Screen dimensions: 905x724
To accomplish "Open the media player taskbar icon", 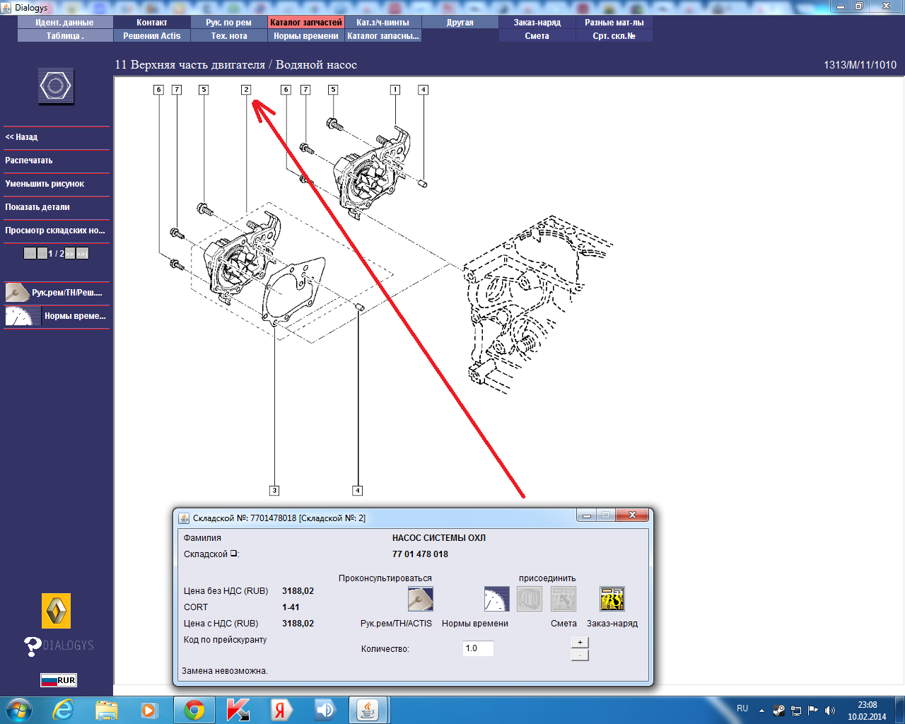I will (x=149, y=710).
